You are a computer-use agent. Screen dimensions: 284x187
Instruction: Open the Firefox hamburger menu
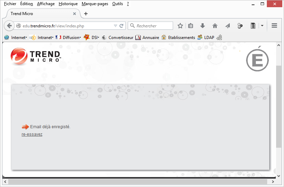click(x=274, y=26)
